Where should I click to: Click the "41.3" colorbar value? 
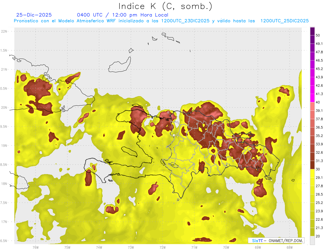(x=319, y=94)
